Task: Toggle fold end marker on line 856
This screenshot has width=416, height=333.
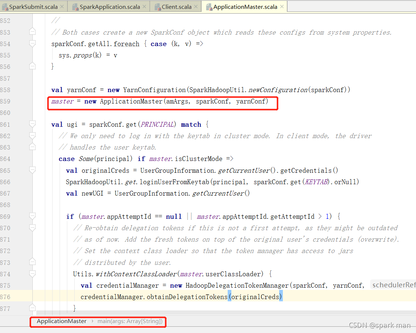Action: point(32,66)
